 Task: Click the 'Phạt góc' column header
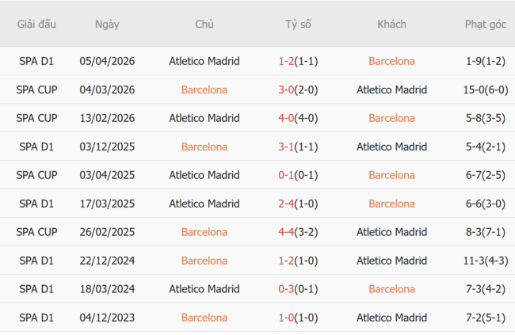pyautogui.click(x=486, y=24)
